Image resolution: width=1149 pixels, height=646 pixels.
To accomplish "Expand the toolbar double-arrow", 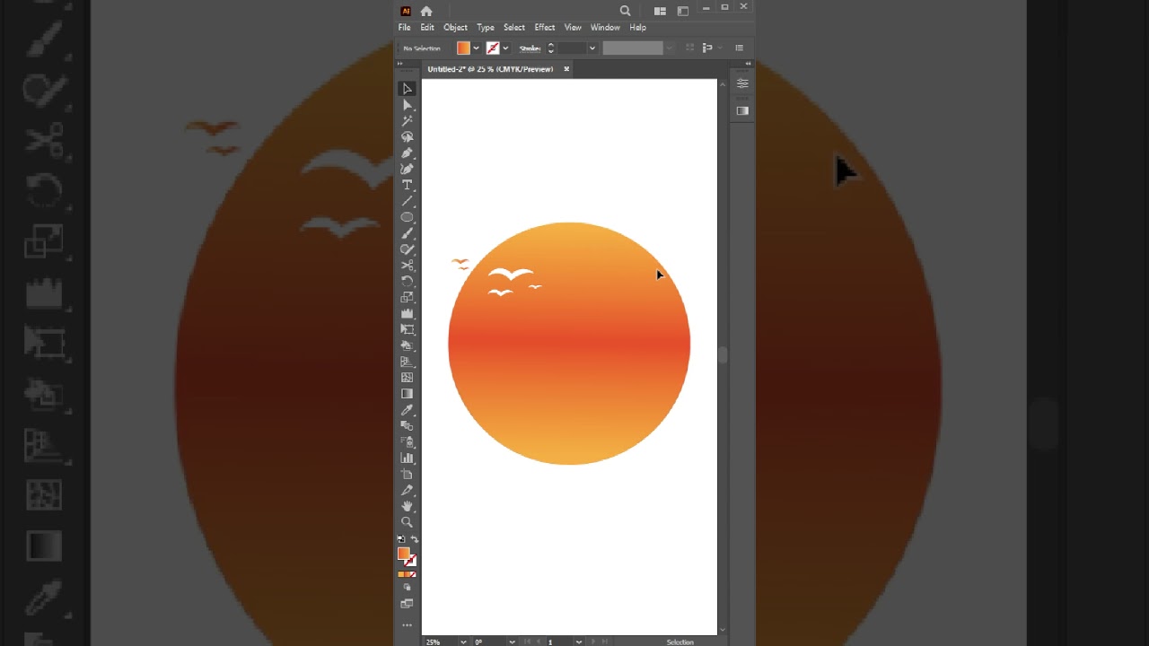I will [x=400, y=62].
